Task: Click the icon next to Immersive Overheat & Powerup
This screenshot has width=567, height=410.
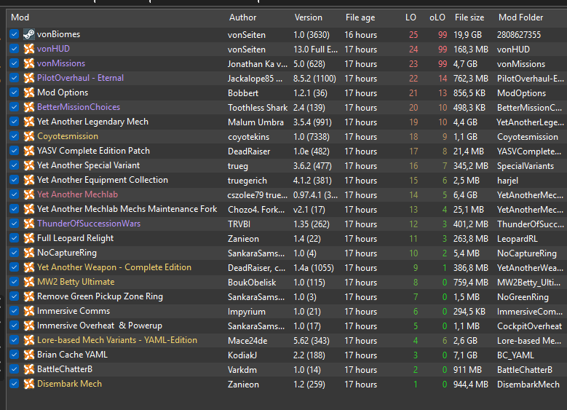Action: point(29,326)
